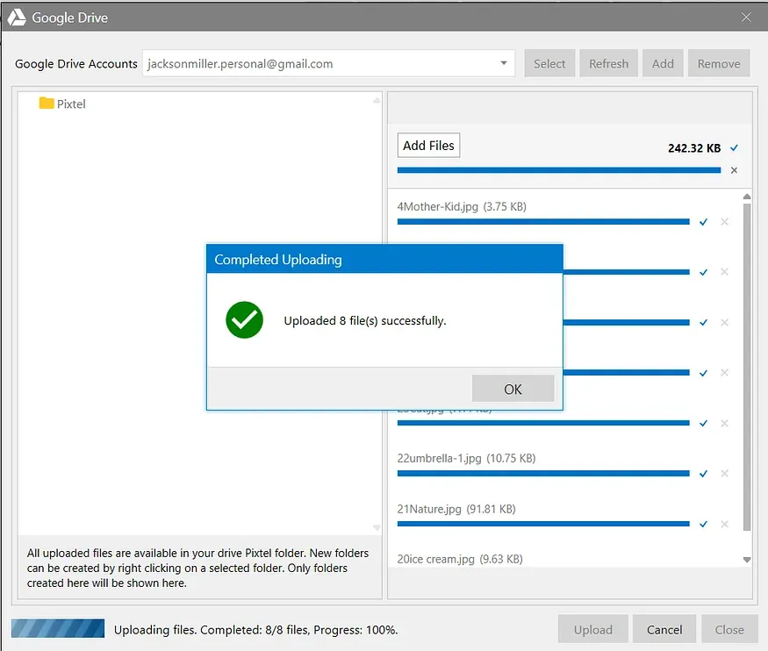
Task: Click the checkmark for 22umbrella-1.jpg
Action: [x=703, y=473]
